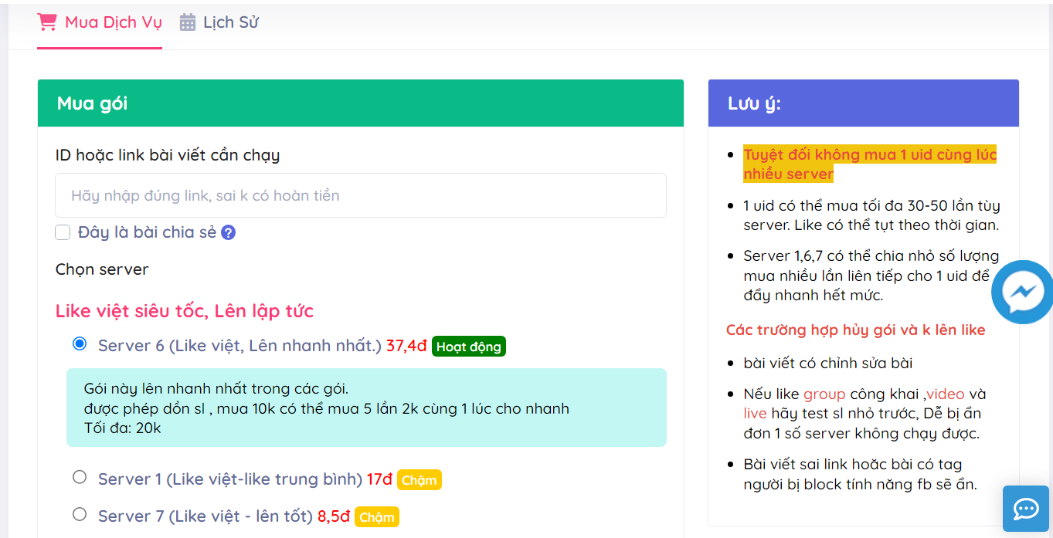
Task: Switch to Mua Dịch Vụ tab
Action: pyautogui.click(x=113, y=22)
